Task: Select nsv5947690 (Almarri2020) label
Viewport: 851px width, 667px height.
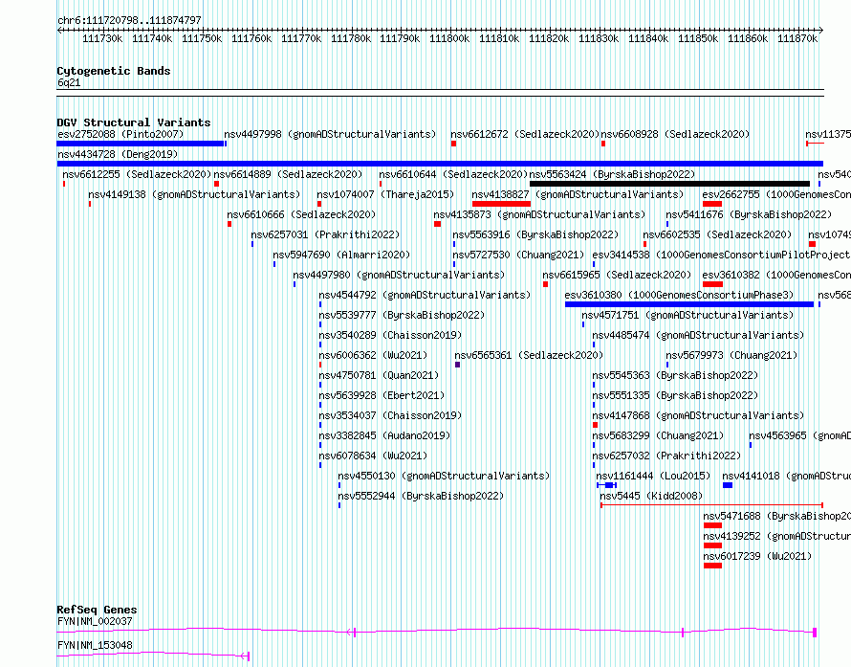Action: [341, 255]
